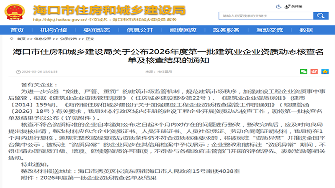Go to 首页 in the breadcrumb
The width and height of the screenshot is (335, 188).
tap(21, 39)
